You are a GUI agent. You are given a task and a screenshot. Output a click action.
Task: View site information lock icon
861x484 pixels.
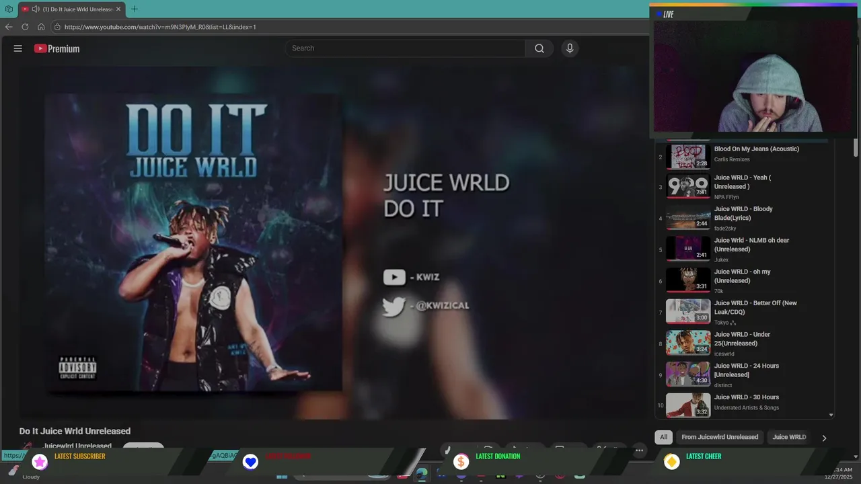point(58,27)
